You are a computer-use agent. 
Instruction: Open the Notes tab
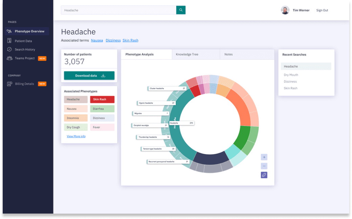click(228, 54)
